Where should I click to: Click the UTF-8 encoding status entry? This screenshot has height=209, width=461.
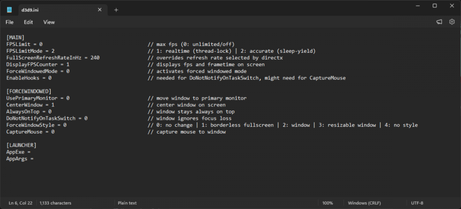tap(417, 203)
